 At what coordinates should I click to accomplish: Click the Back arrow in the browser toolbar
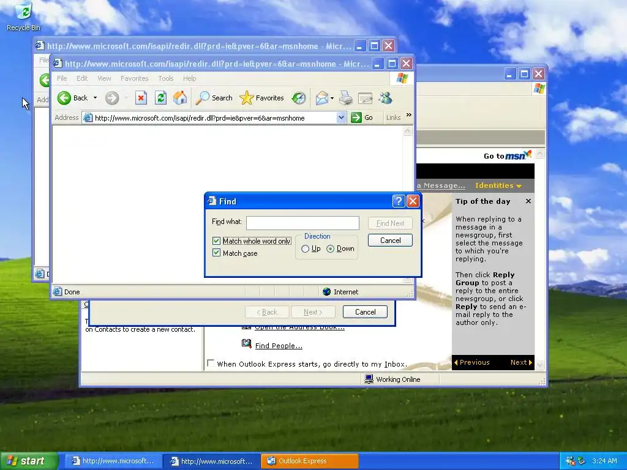64,98
